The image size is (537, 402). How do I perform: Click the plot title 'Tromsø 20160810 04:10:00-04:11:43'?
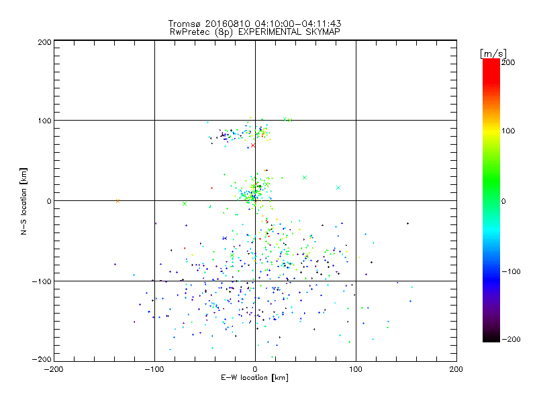tap(254, 23)
